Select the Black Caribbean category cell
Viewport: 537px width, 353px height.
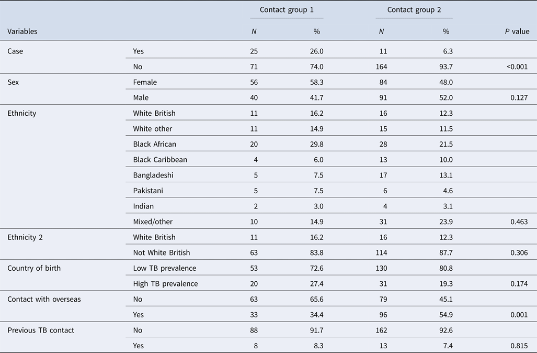tap(160, 160)
